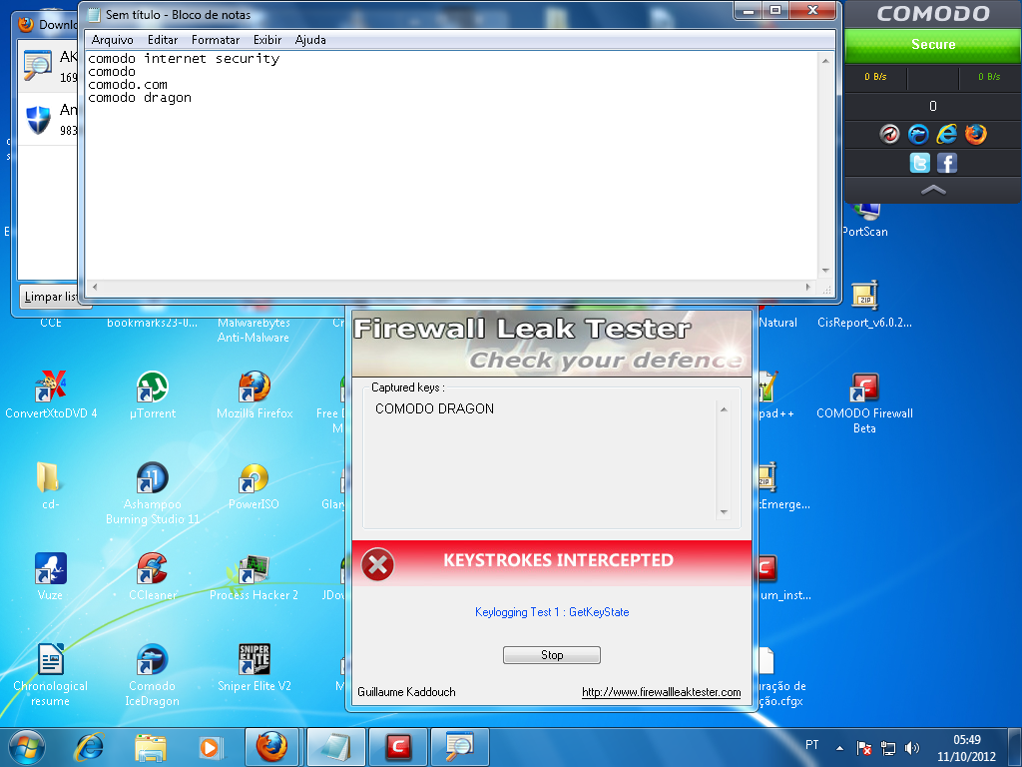Select the Comodo IceDragon desktop shortcut
Image resolution: width=1022 pixels, height=767 pixels.
pos(152,674)
